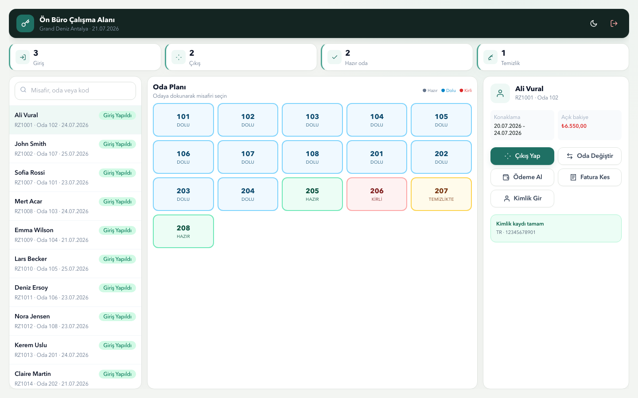The image size is (638, 398).
Task: Click the key logo icon
Action: (25, 23)
